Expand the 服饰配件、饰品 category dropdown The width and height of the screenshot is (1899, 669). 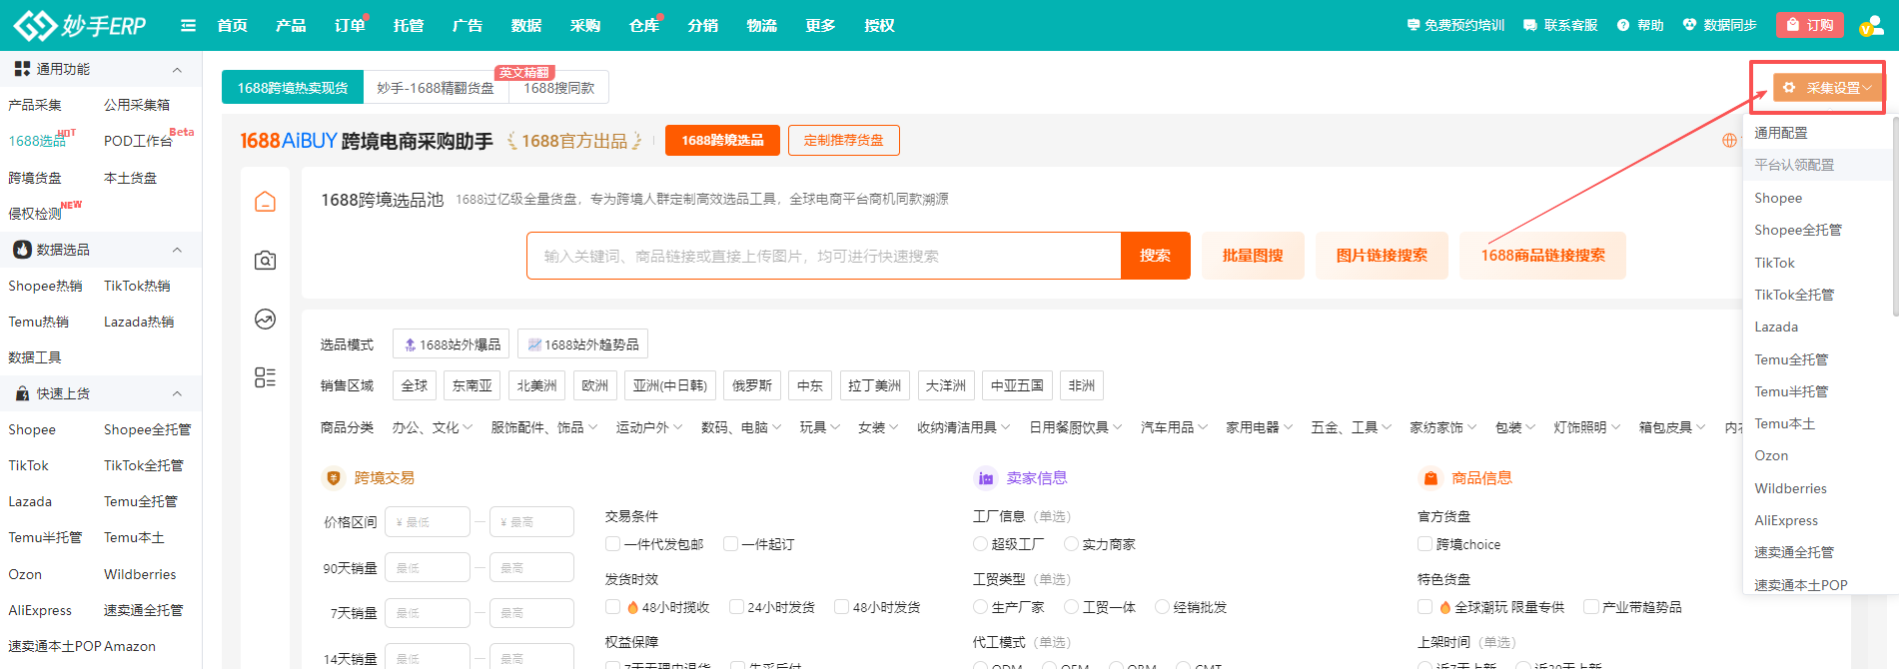pyautogui.click(x=544, y=427)
